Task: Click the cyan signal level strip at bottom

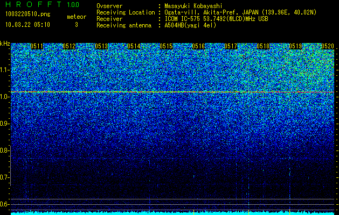Action: tap(172, 213)
